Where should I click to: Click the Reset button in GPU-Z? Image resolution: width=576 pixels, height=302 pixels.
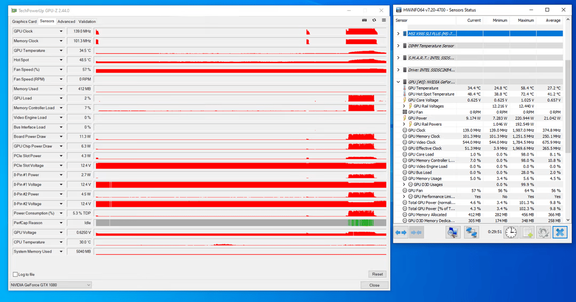pos(377,274)
